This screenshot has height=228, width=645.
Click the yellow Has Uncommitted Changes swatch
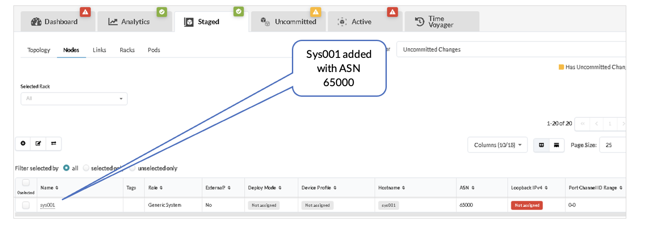tap(561, 67)
